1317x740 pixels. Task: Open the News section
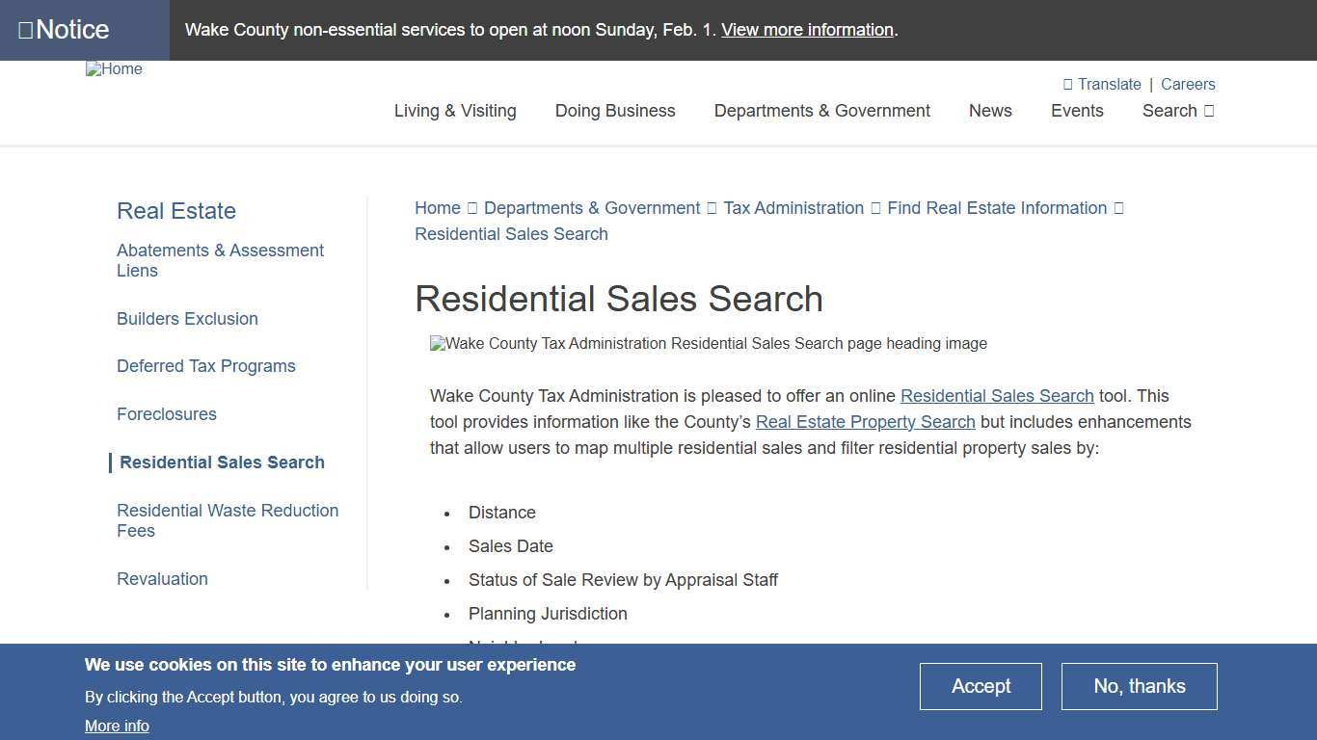pyautogui.click(x=990, y=110)
